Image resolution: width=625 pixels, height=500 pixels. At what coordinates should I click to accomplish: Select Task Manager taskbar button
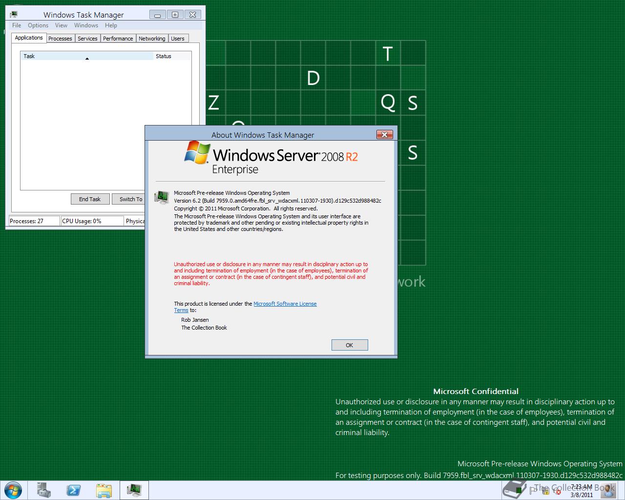[134, 490]
